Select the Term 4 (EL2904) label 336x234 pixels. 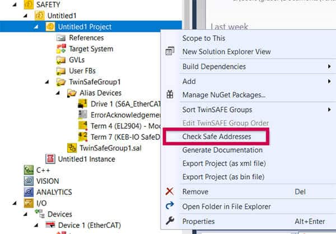point(116,126)
